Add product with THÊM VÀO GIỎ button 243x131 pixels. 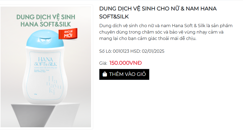point(124,74)
